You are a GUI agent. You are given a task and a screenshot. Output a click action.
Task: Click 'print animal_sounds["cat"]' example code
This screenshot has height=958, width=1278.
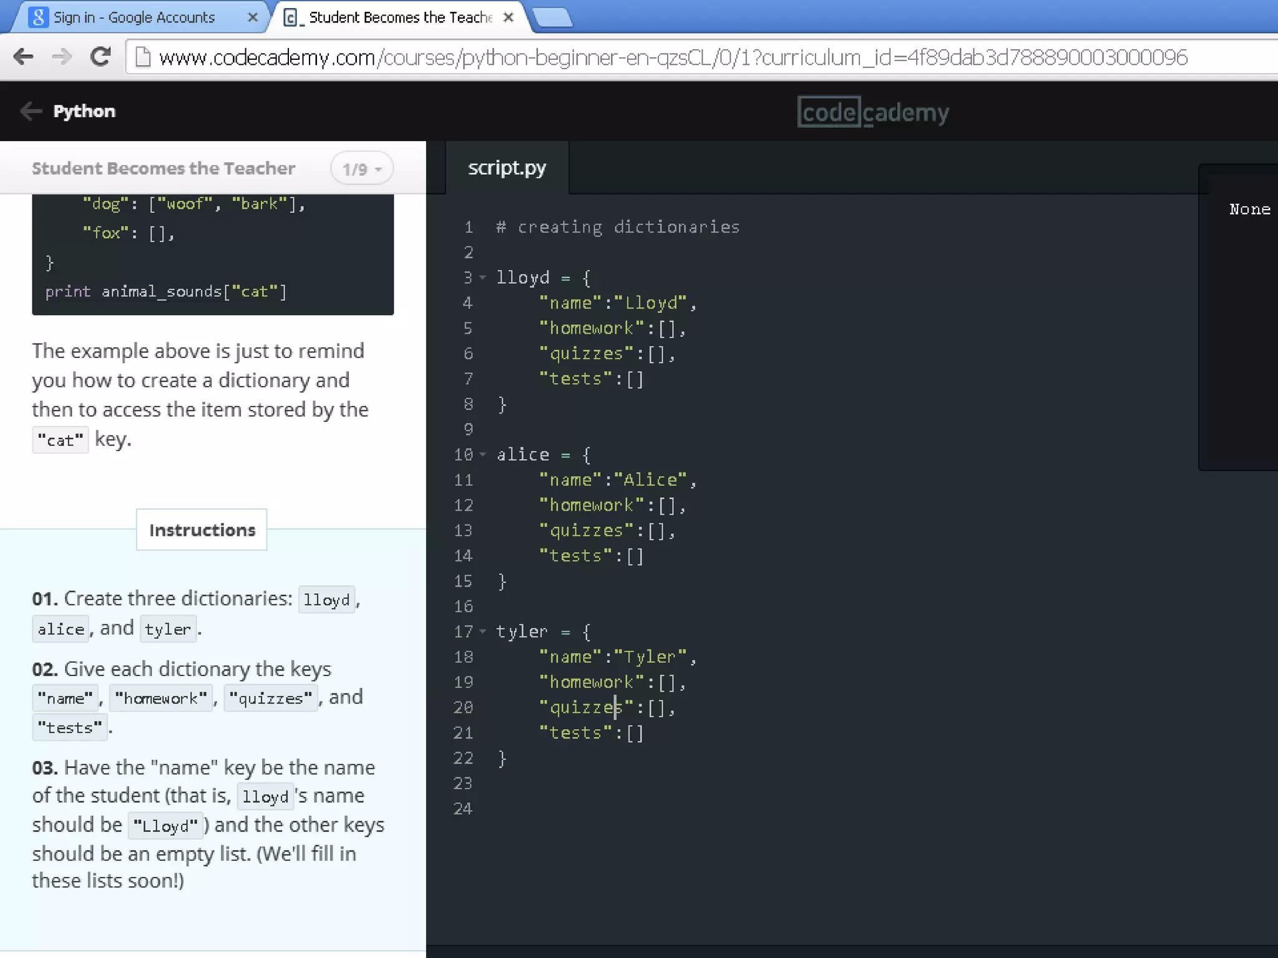(x=166, y=292)
